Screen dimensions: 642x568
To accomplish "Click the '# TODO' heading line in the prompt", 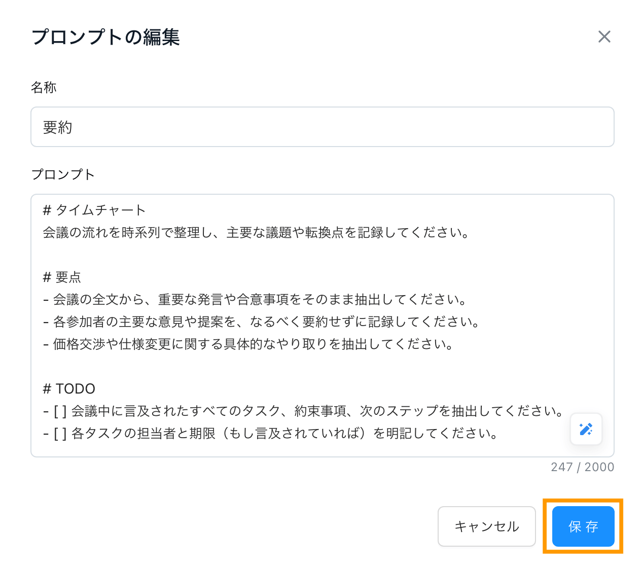I will 69,388.
